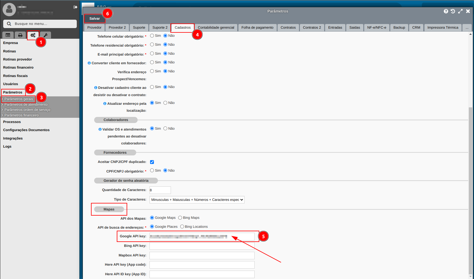The image size is (474, 279).
Task: Select Sim for Telefone celular obrigatório
Action: [x=152, y=36]
